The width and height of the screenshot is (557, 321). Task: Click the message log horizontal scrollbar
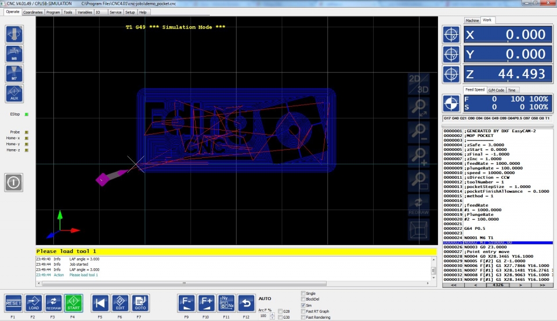[184, 283]
